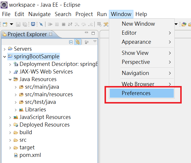Viewport: 191px width, 163px height.
Task: Click the Deployed Resources icon
Action: coord(16,125)
